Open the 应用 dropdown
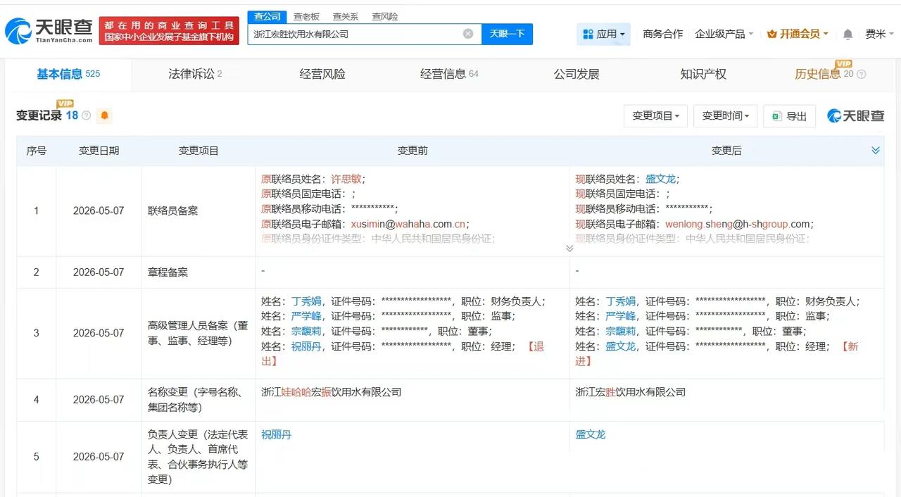The width and height of the screenshot is (901, 497). [x=604, y=34]
